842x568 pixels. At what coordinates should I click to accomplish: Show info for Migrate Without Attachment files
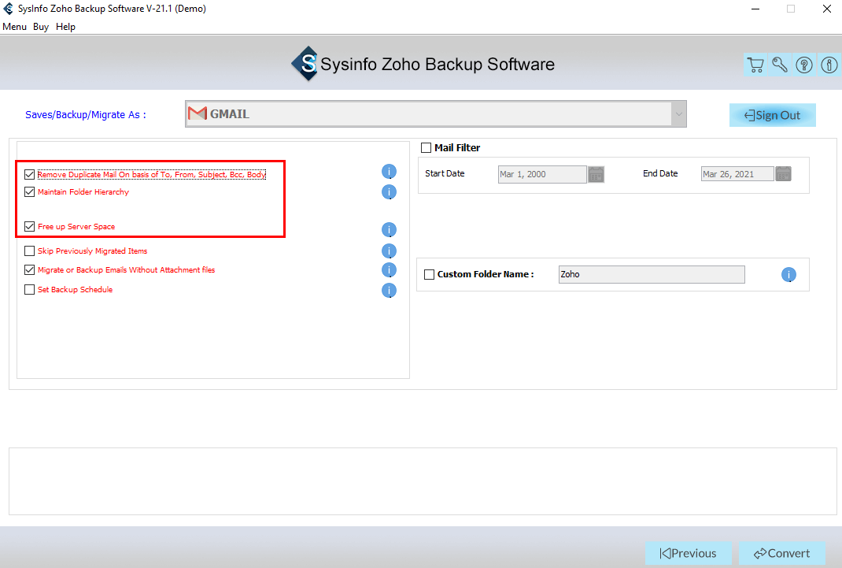[x=389, y=269]
